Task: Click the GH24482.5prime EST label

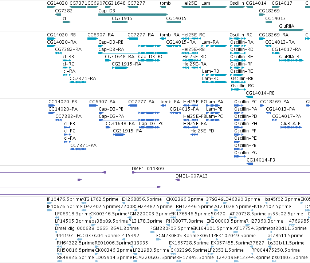Action: point(153,207)
